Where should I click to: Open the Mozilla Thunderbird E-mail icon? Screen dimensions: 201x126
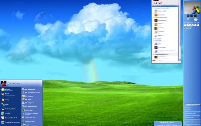click(x=3, y=94)
